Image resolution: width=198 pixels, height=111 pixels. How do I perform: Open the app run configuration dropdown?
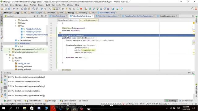[x=57, y=9]
